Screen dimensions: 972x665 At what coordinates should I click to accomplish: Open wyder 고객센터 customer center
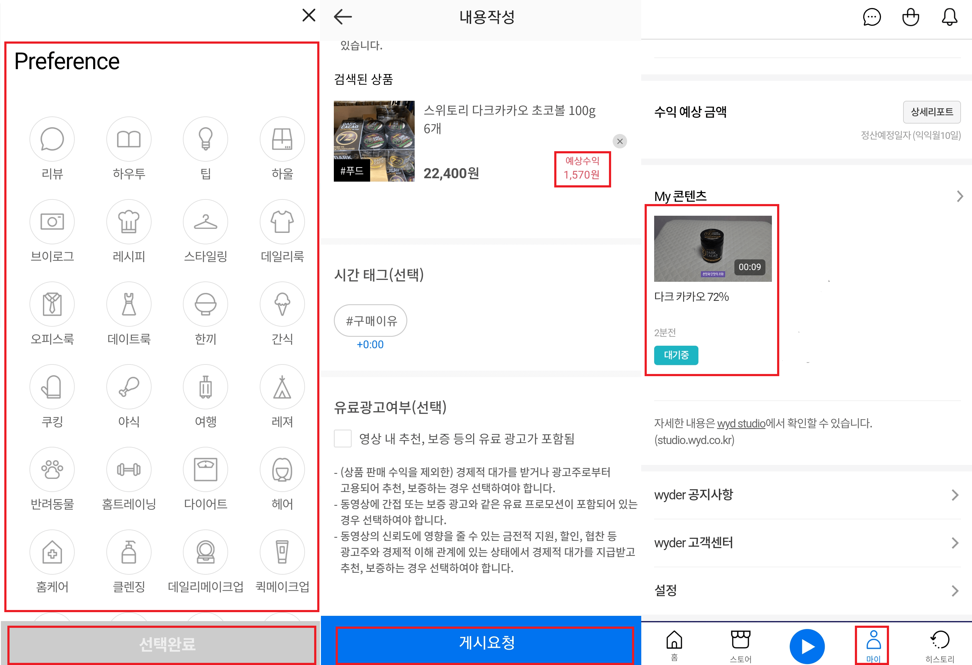click(807, 543)
